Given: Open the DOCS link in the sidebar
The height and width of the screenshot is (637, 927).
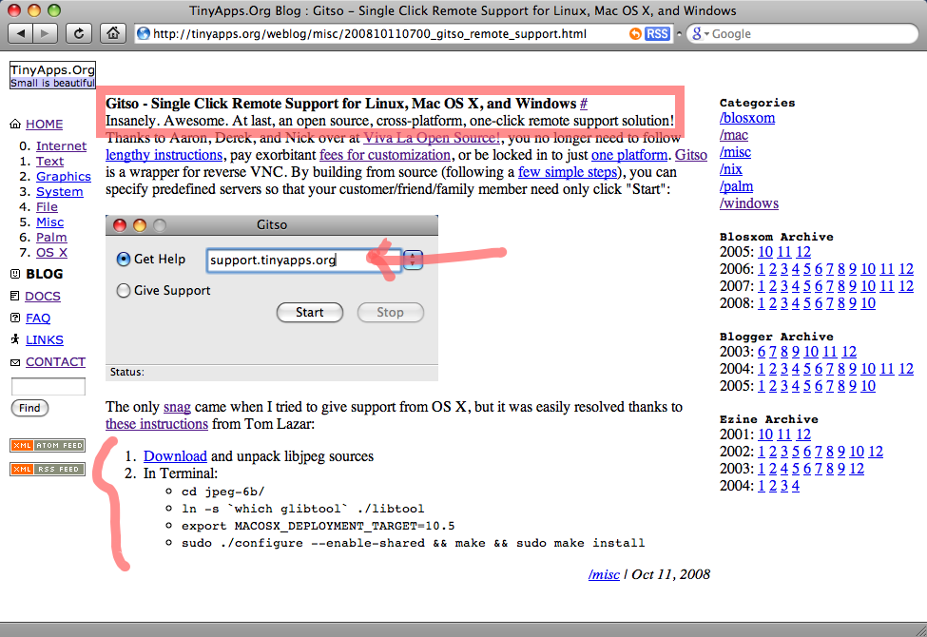Looking at the screenshot, I should click(43, 296).
